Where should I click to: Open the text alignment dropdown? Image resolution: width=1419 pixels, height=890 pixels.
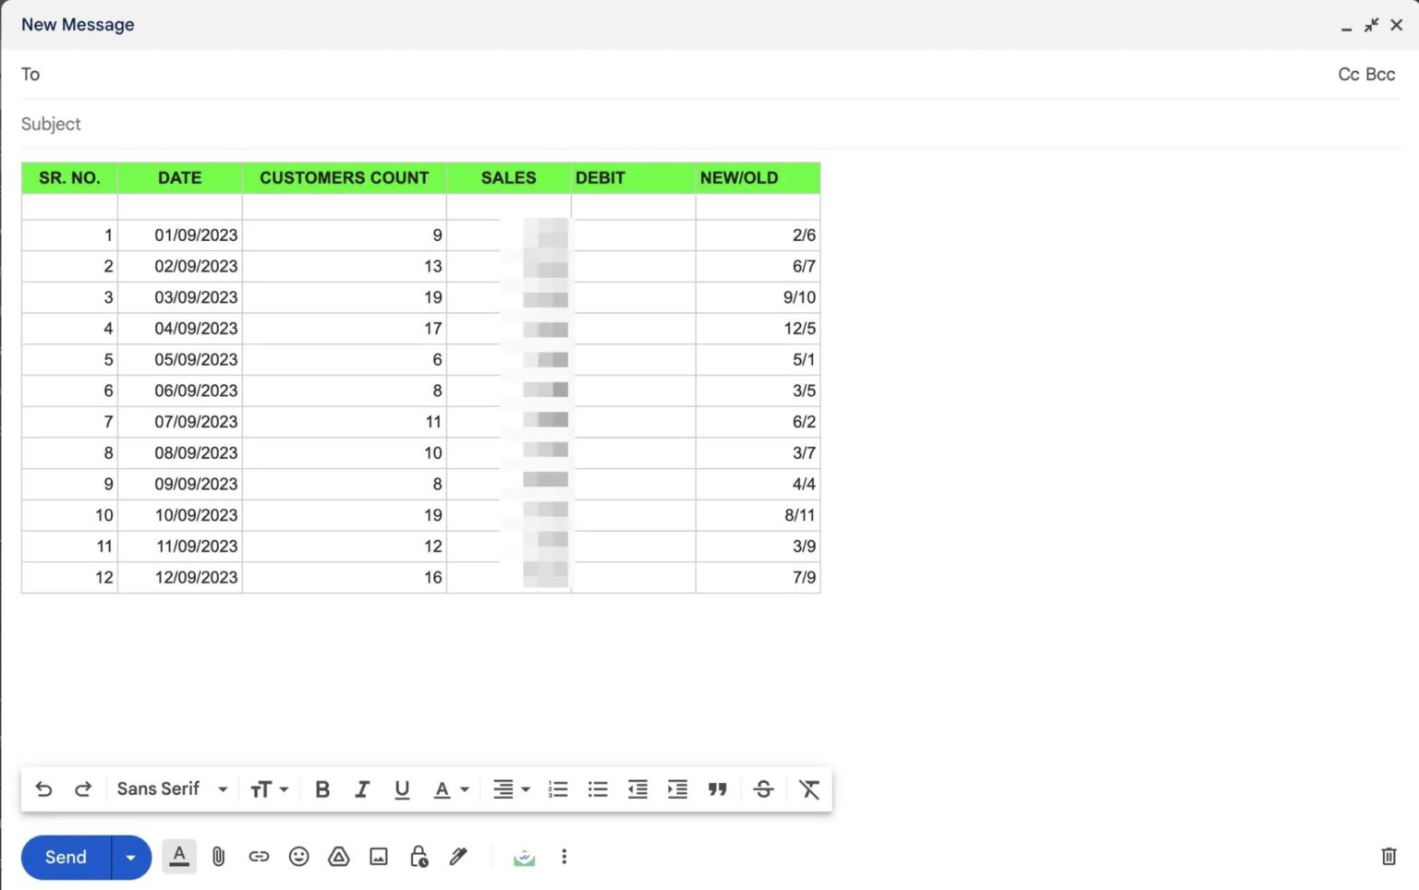point(511,789)
